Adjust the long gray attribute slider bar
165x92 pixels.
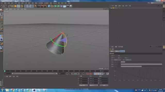coord(141,64)
